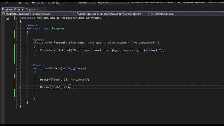Open the class navigation dropdown with Program
This screenshot has height=126, width=224.
(113, 14)
